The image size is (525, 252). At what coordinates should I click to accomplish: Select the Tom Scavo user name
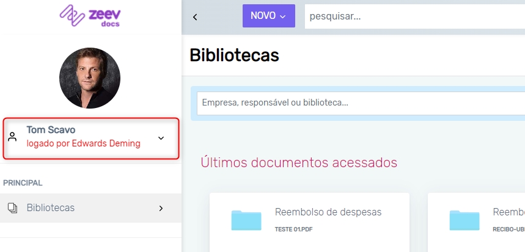point(51,130)
